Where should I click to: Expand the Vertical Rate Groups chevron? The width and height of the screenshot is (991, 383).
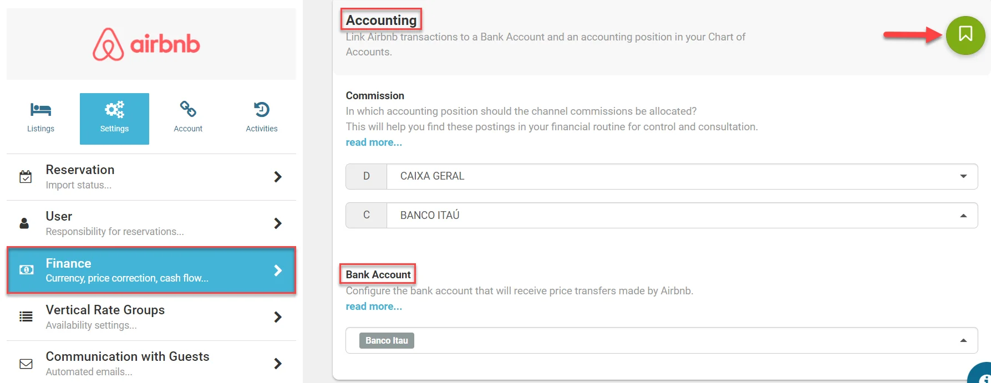click(278, 317)
